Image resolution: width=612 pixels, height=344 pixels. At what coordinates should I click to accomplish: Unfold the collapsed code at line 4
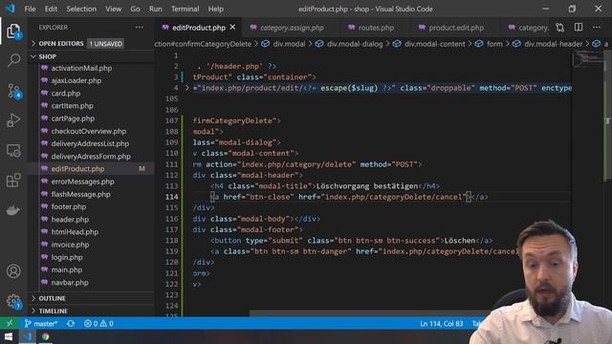187,88
